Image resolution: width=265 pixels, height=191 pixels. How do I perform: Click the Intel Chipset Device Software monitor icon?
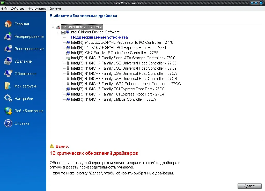pos(68,32)
